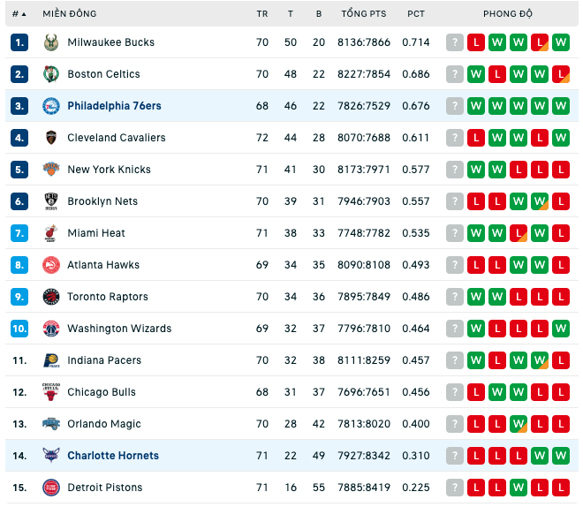Click the New York Knicks logo
Screen dimensions: 583x507
click(51, 170)
